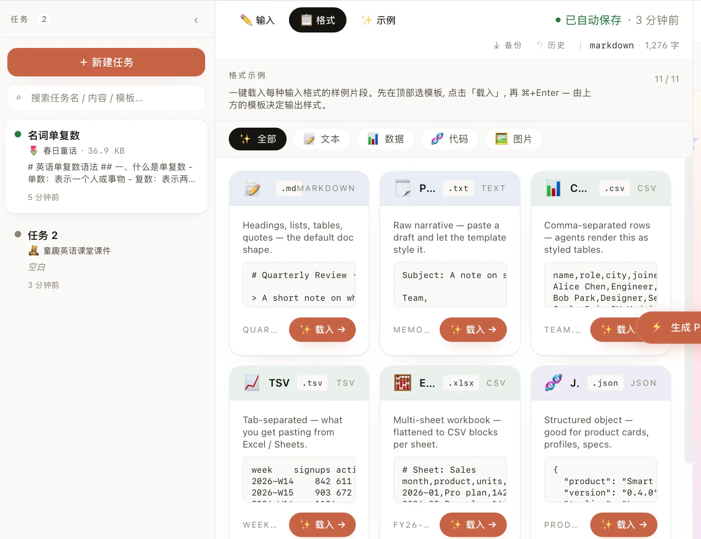This screenshot has height=539, width=701.
Task: Click the magnifier icon in search box
Action: tap(18, 98)
